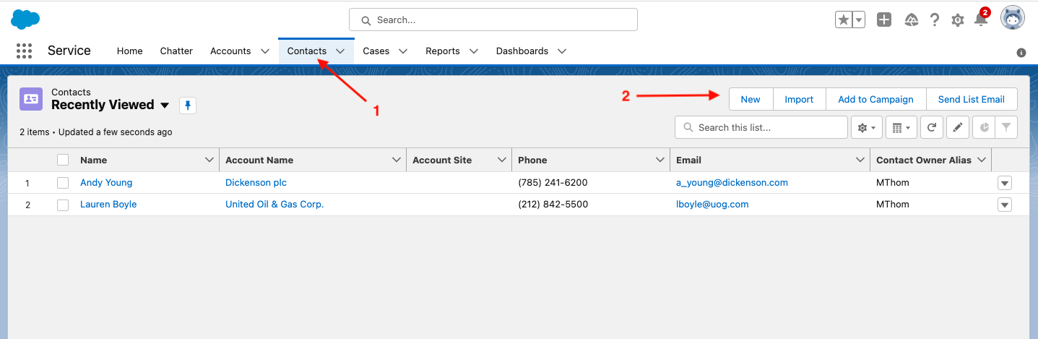The image size is (1038, 339).
Task: Click the Edit List pencil icon
Action: 958,128
